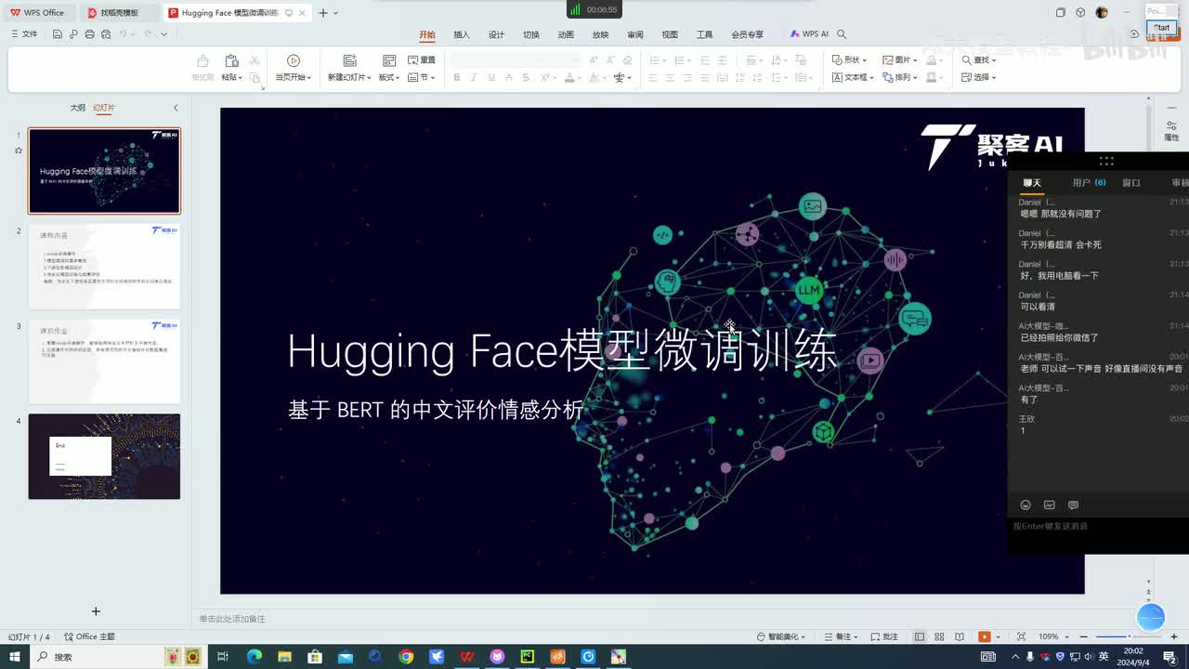Open File Explorer from taskbar
This screenshot has width=1189, height=669.
(284, 657)
